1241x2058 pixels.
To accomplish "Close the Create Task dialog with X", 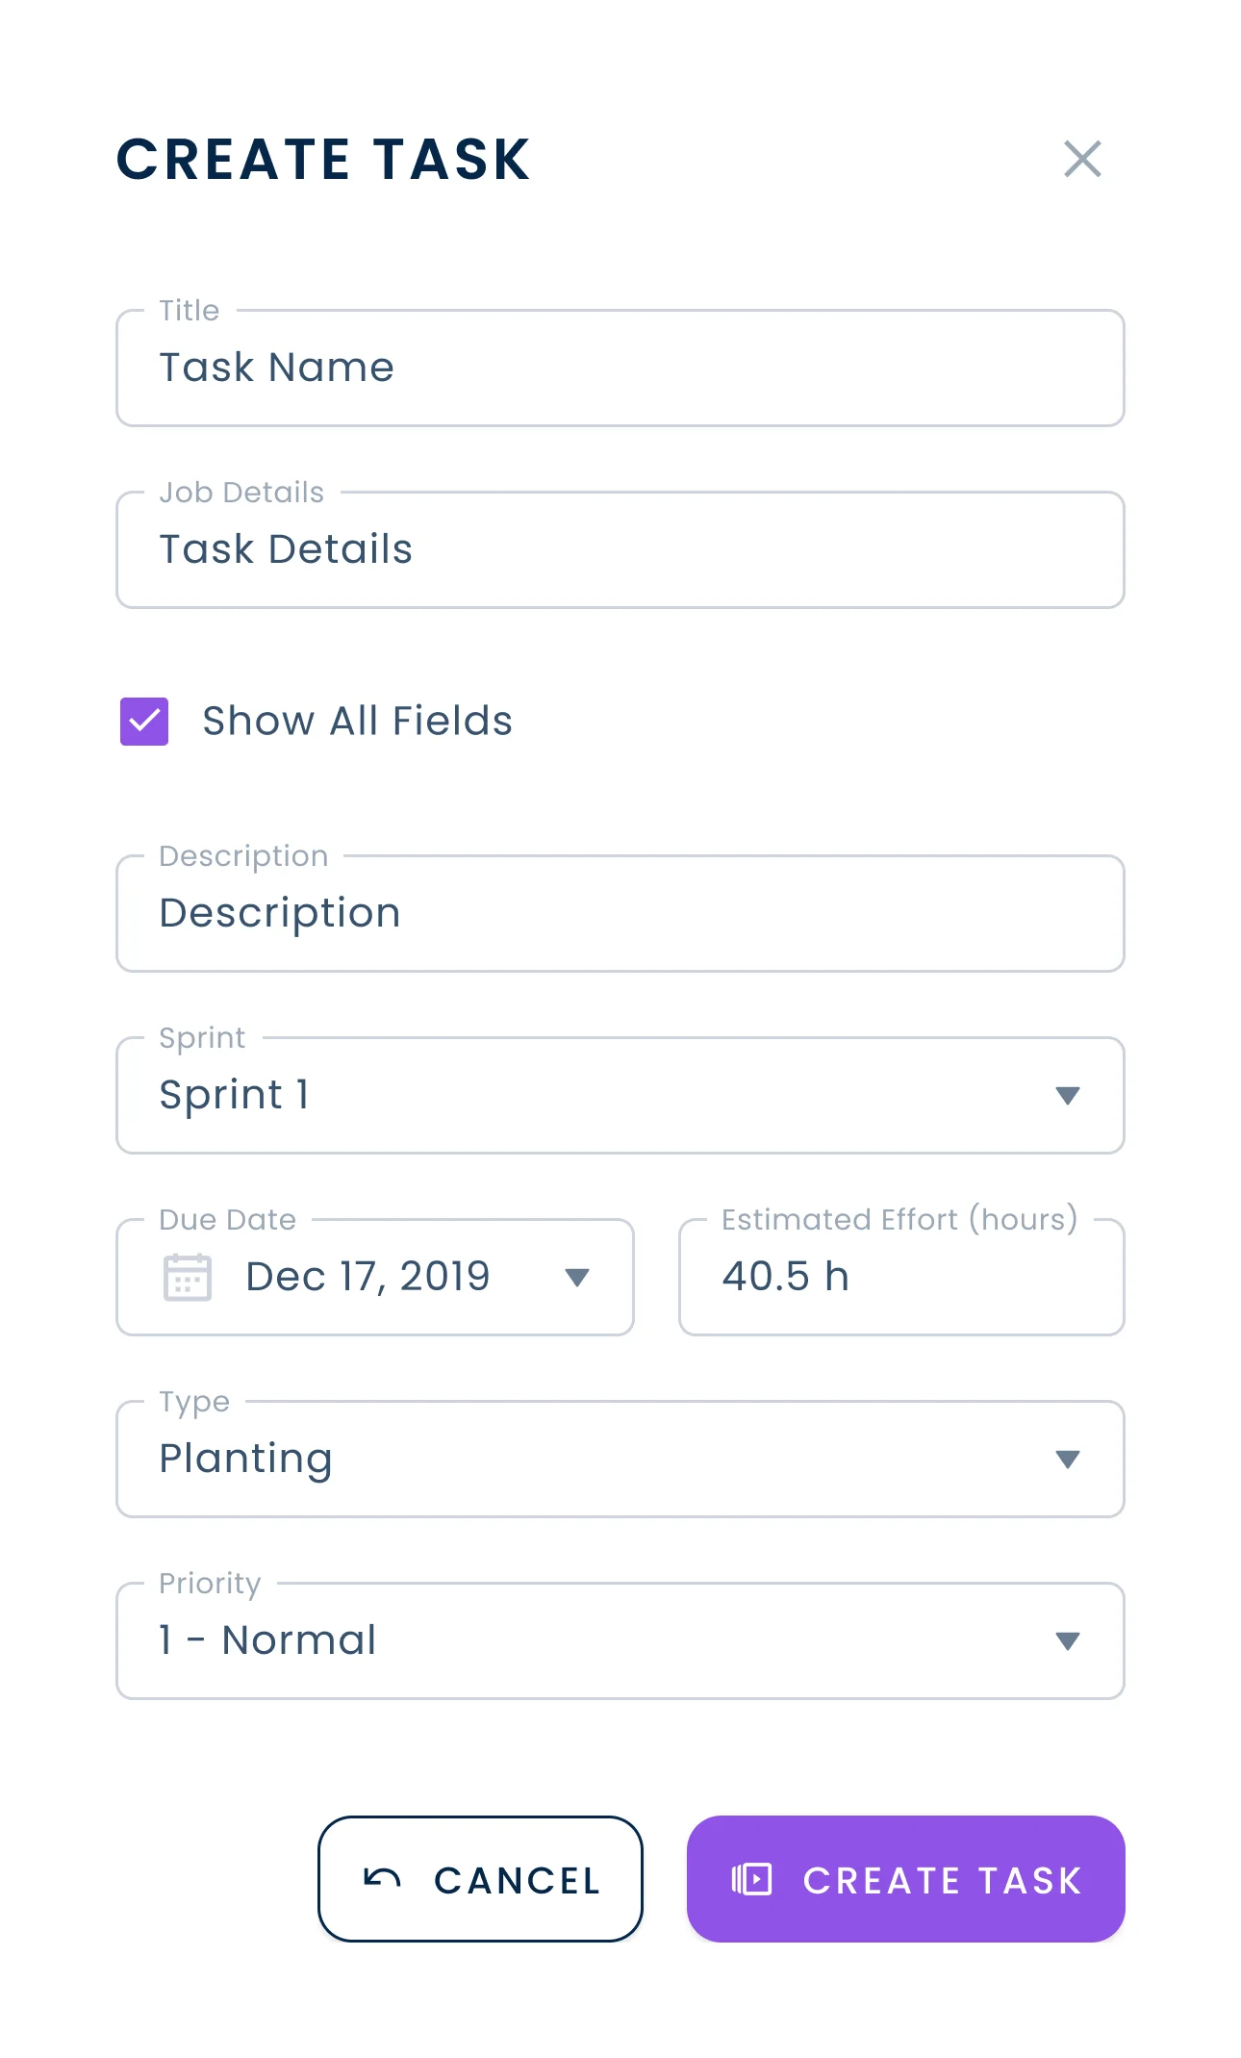I will [1082, 159].
